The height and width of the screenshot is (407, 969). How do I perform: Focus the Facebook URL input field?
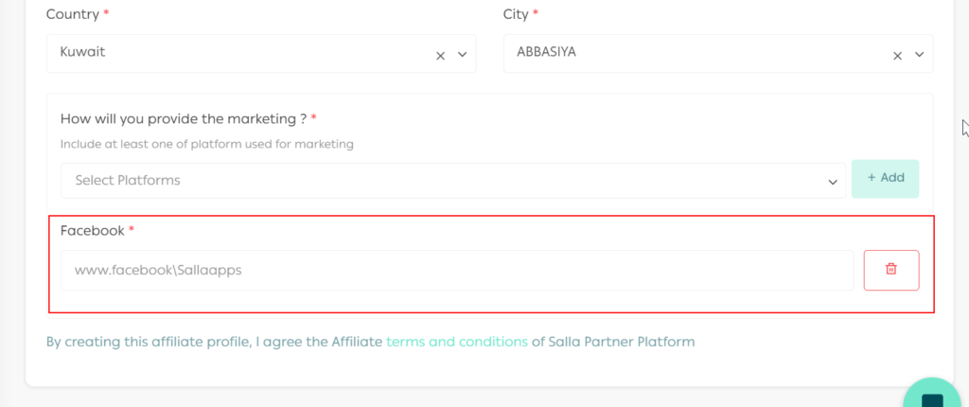pos(456,271)
